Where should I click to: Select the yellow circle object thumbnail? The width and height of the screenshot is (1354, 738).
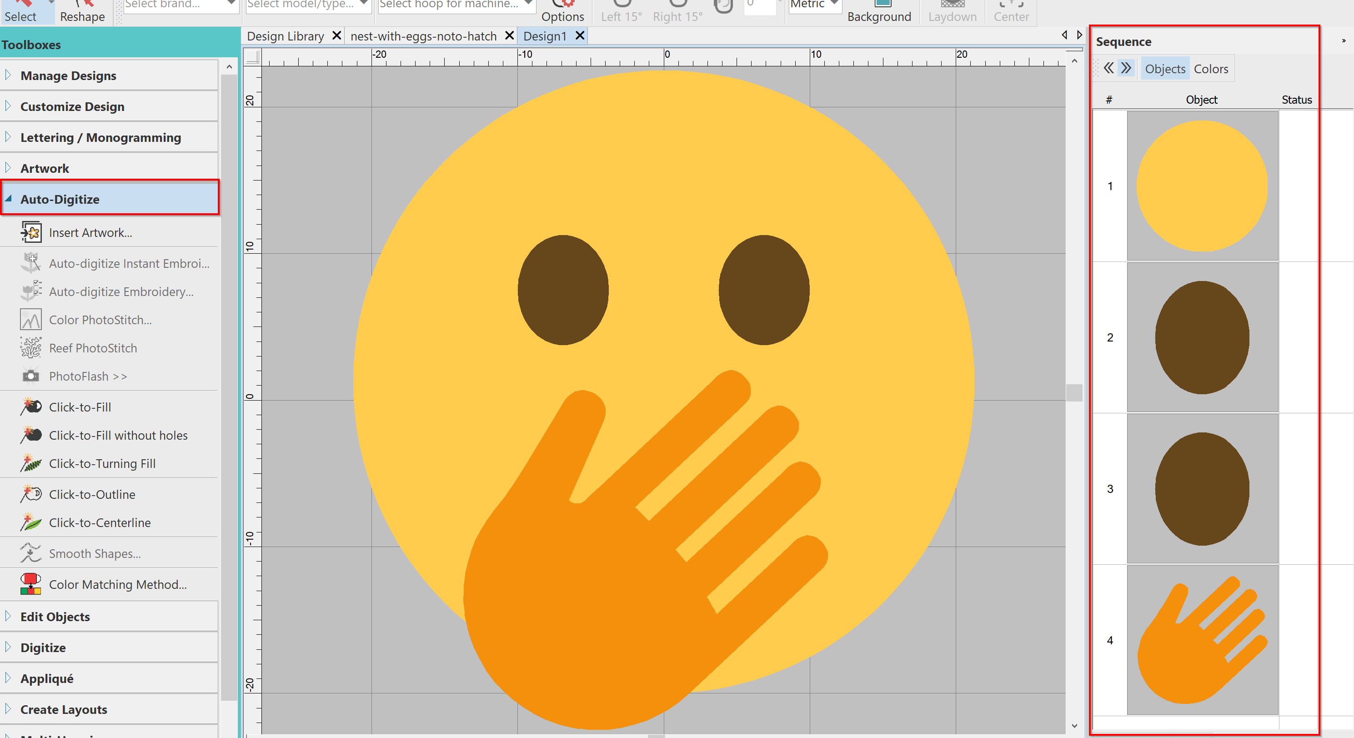click(1202, 186)
